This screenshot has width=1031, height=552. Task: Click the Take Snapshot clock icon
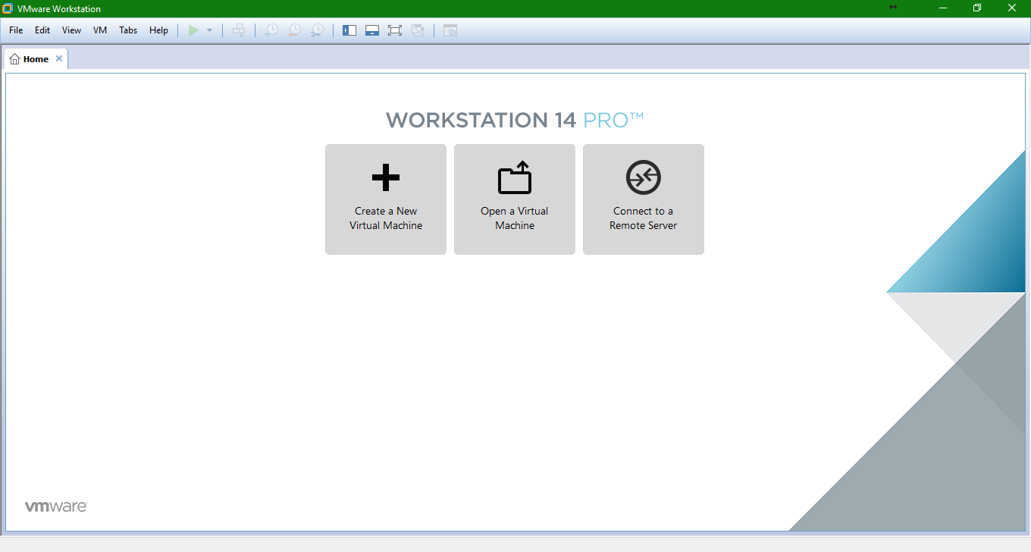pyautogui.click(x=271, y=30)
